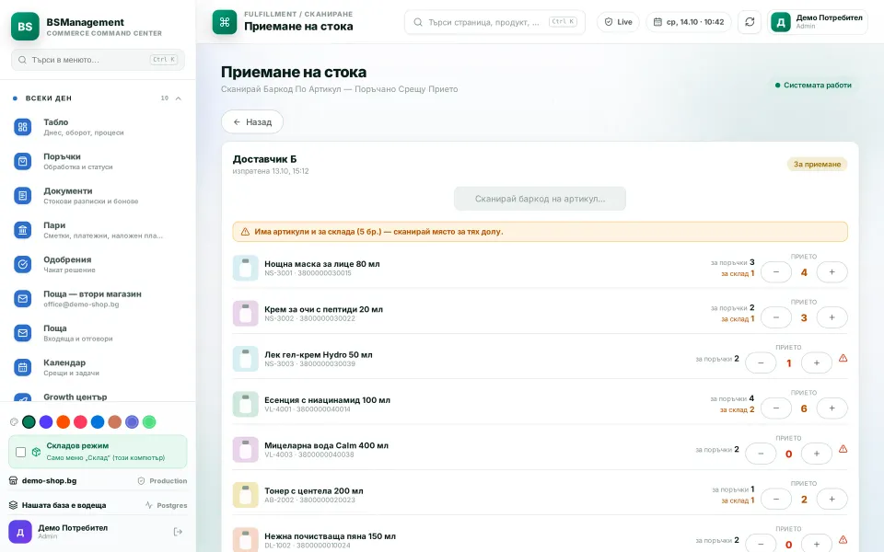Click the Одобрения checkmark icon
The width and height of the screenshot is (884, 552).
click(x=22, y=264)
